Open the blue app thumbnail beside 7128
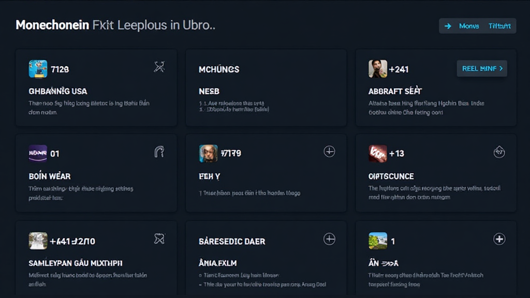 coord(38,69)
